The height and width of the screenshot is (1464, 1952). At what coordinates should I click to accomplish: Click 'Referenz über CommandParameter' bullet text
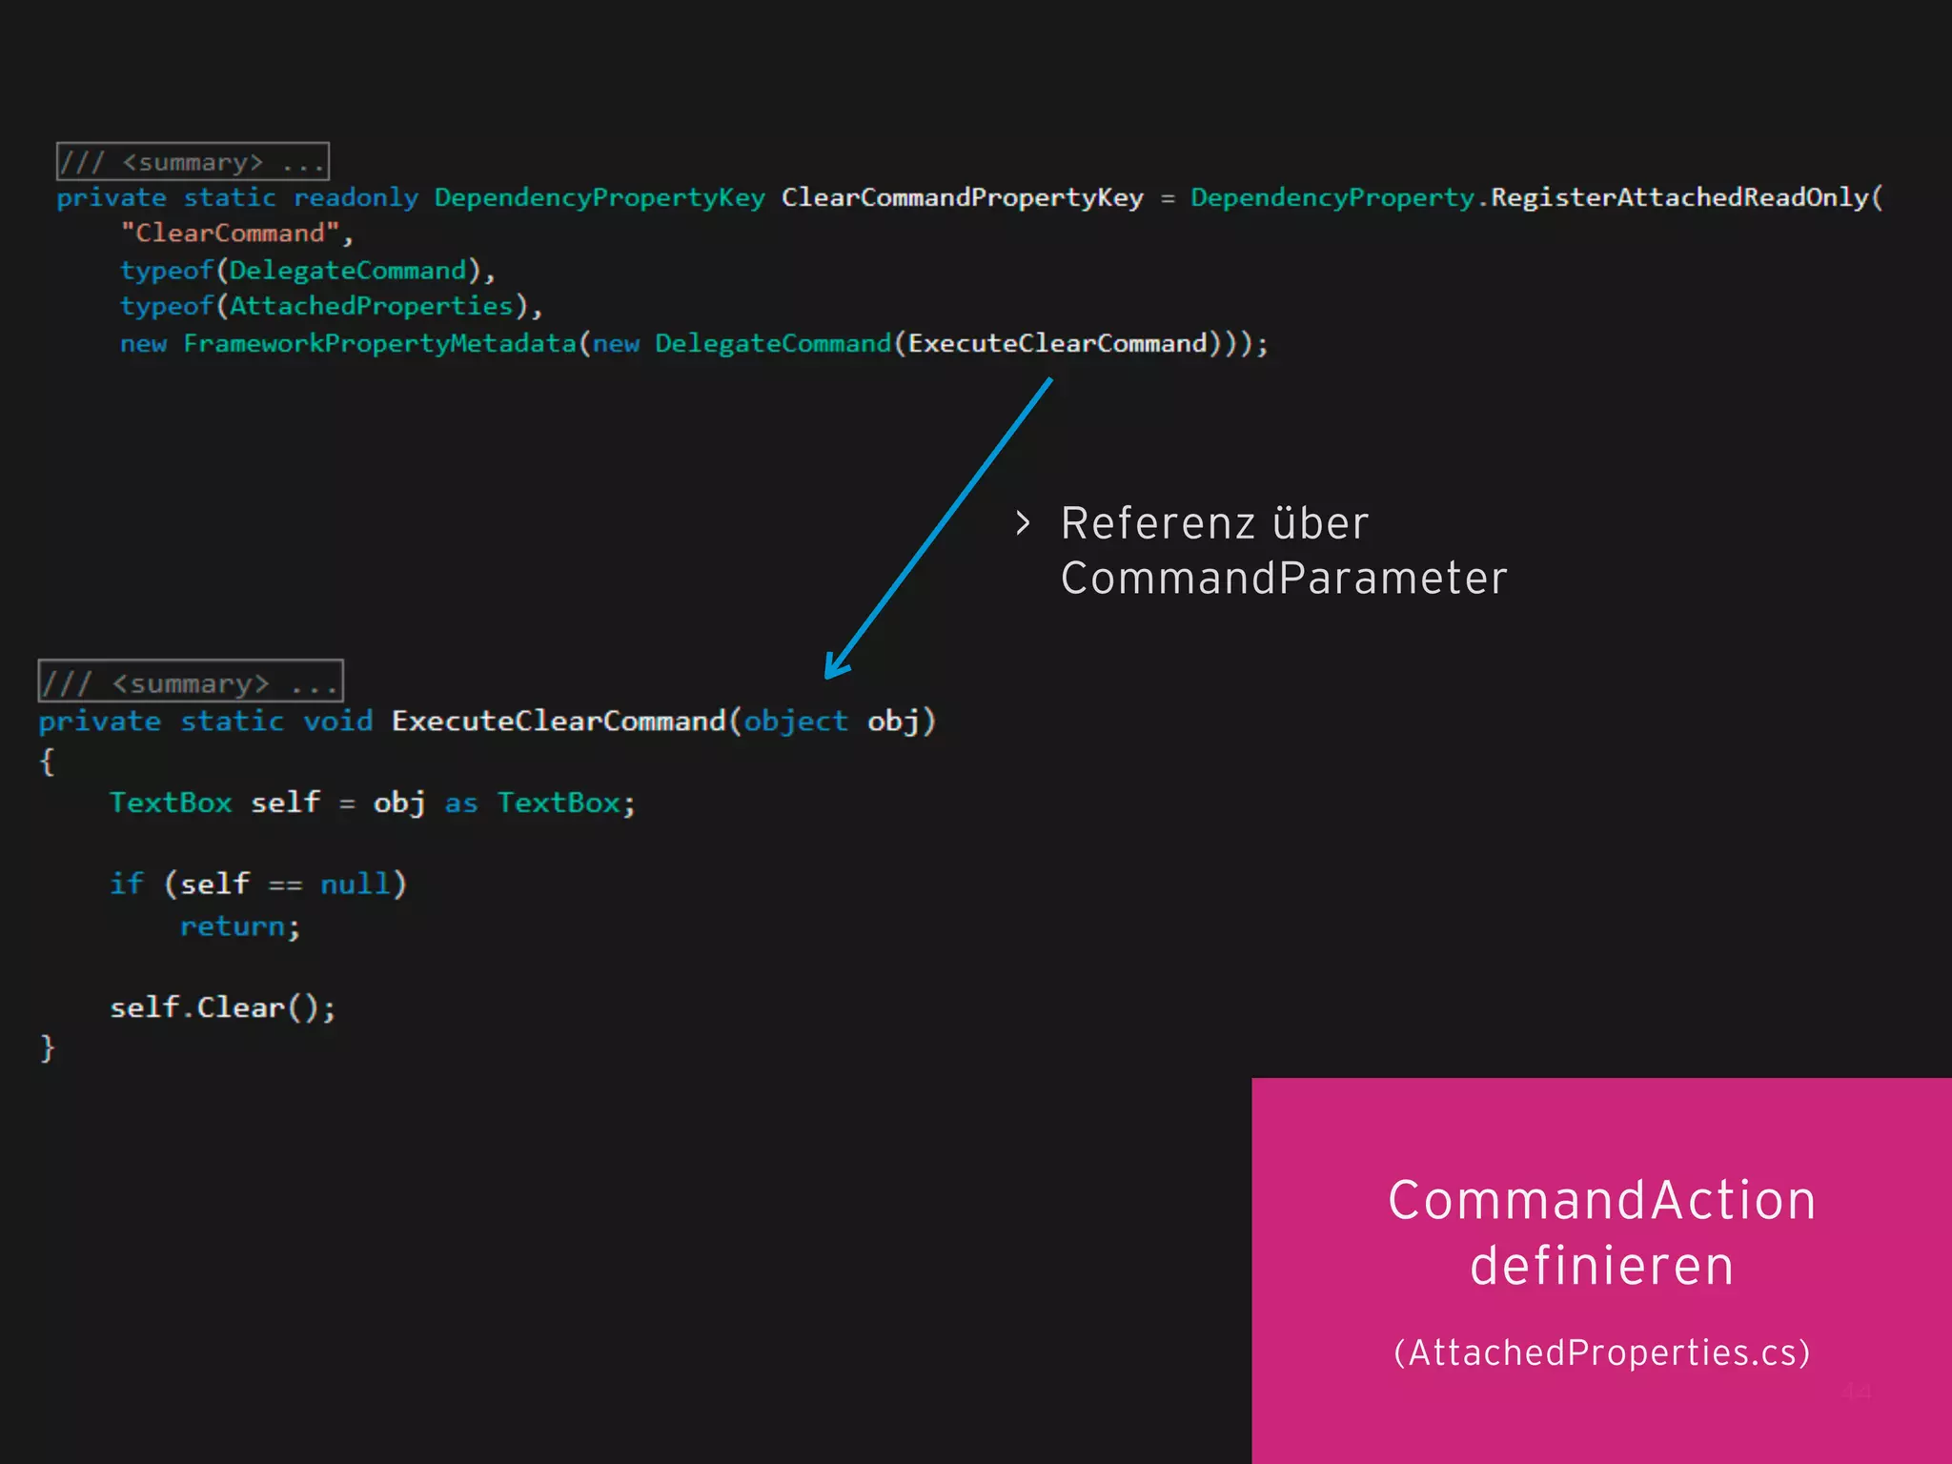[x=1283, y=551]
